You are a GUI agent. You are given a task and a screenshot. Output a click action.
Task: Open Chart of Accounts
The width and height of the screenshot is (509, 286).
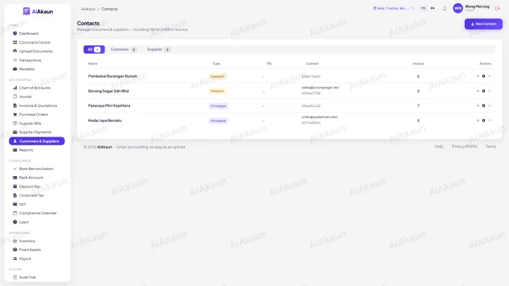click(34, 88)
